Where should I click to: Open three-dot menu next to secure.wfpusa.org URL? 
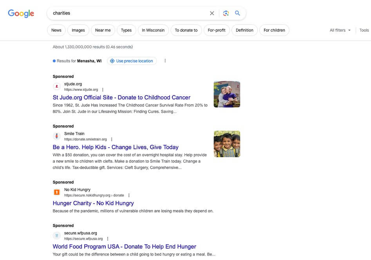108,239
